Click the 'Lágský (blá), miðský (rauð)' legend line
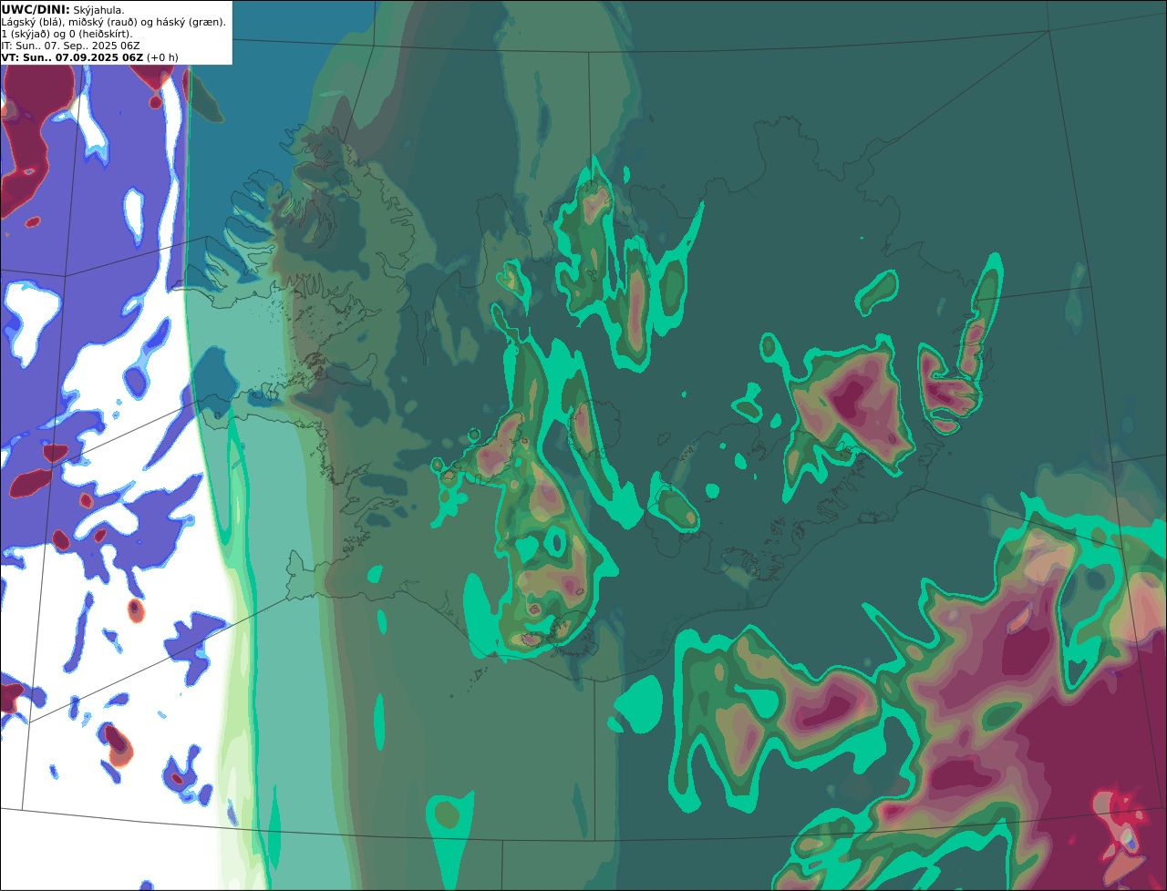The width and height of the screenshot is (1167, 891). 113,21
